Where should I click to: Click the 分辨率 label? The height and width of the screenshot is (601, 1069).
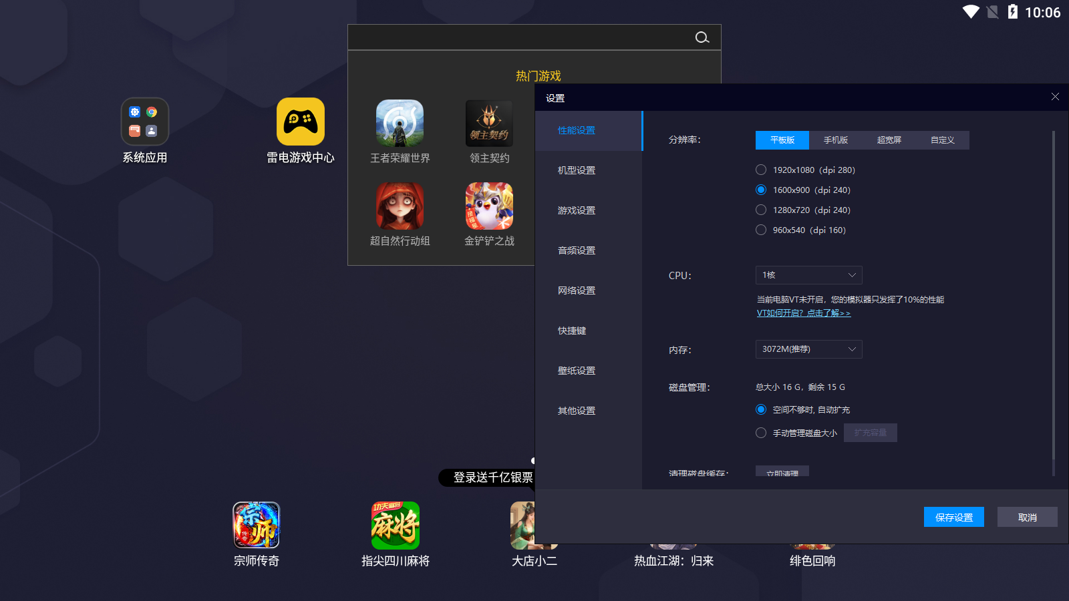[685, 140]
